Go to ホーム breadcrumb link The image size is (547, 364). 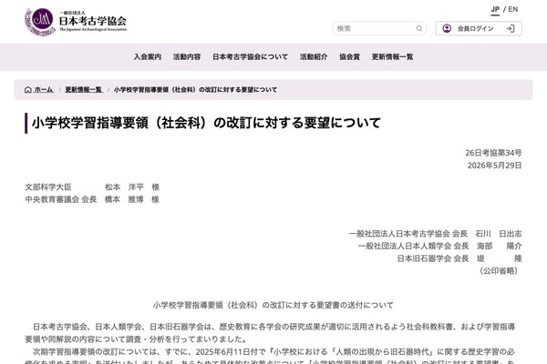[44, 90]
